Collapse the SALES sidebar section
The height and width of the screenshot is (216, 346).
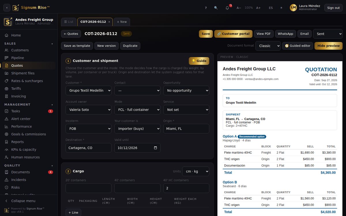(x=52, y=44)
